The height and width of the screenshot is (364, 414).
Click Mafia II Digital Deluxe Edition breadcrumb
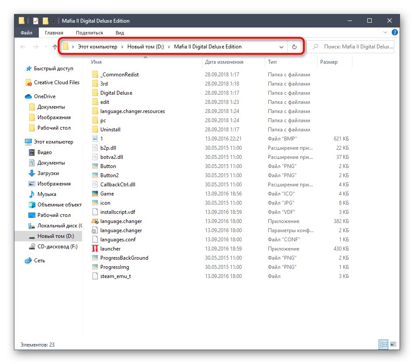coord(208,47)
